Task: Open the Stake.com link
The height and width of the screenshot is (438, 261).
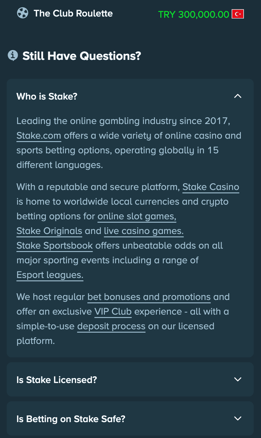Action: click(x=39, y=136)
